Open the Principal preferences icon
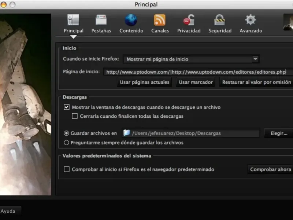This screenshot has height=220, width=293. click(73, 20)
